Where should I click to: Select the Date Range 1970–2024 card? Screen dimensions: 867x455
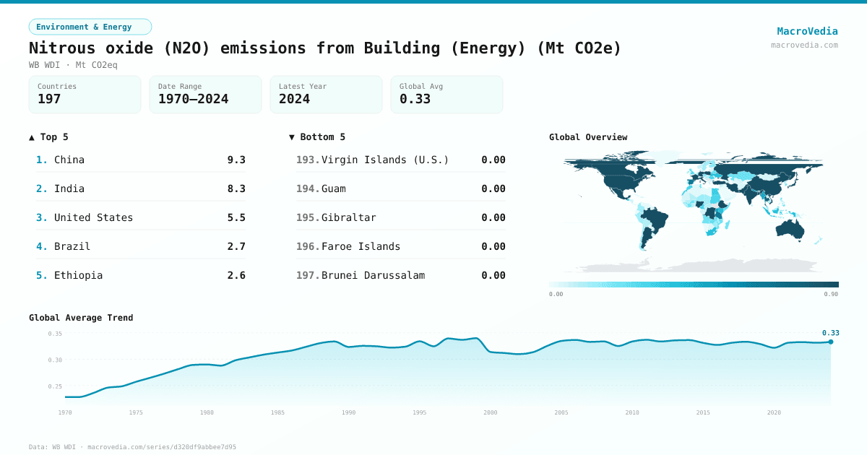205,94
